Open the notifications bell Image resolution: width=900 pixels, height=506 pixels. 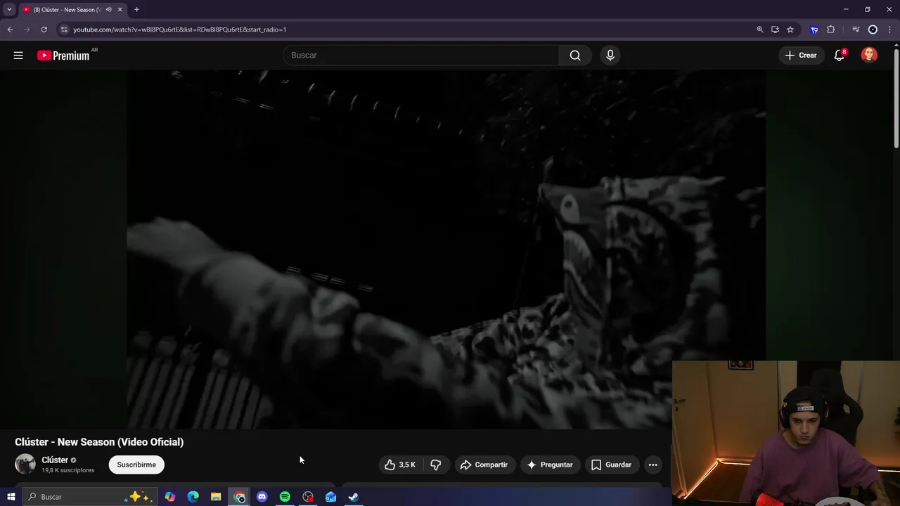pos(839,56)
